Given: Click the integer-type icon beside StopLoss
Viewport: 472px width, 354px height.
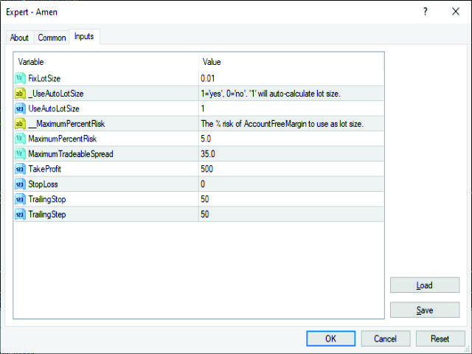Looking at the screenshot, I should [20, 184].
